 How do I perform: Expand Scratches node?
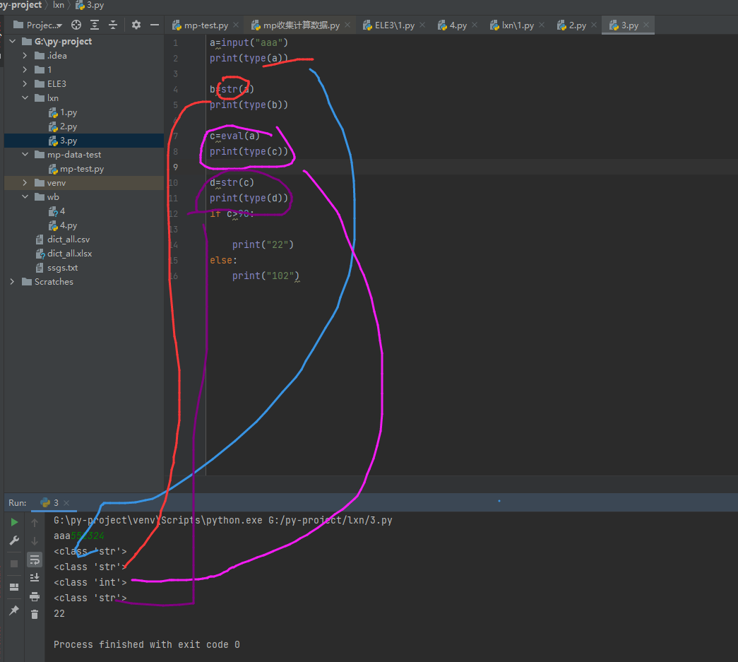[12, 282]
